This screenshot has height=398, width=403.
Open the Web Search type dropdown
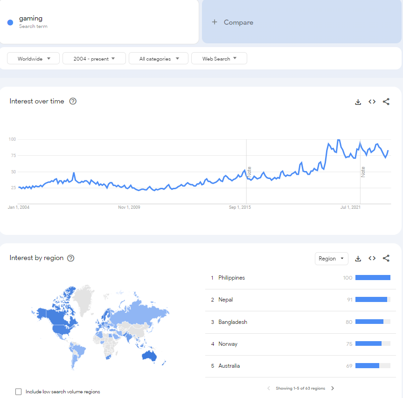click(x=219, y=59)
